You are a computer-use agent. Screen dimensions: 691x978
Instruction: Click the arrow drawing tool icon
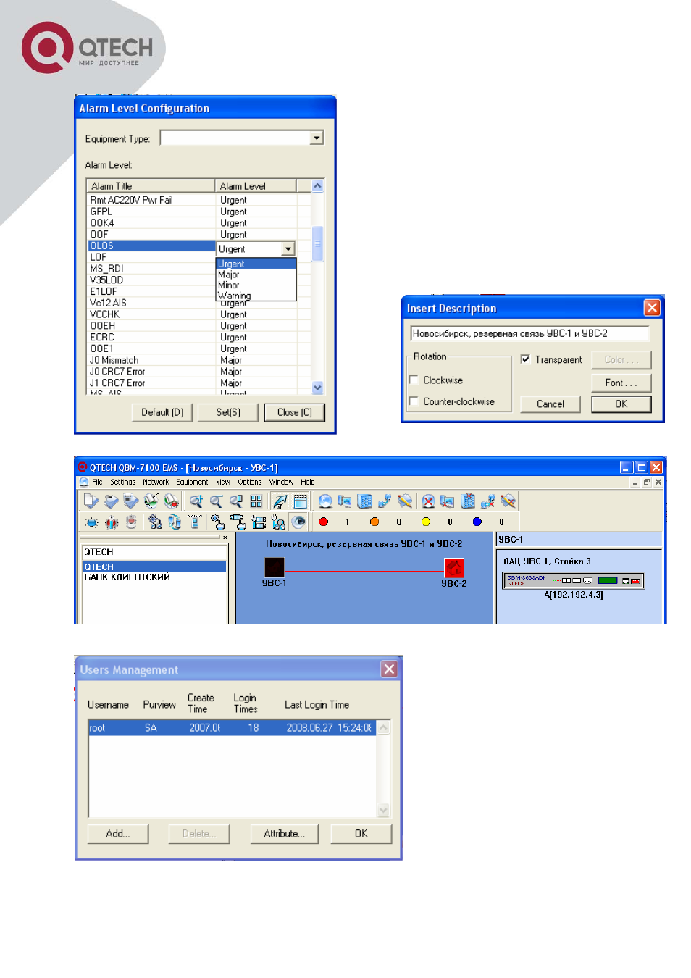coord(280,501)
